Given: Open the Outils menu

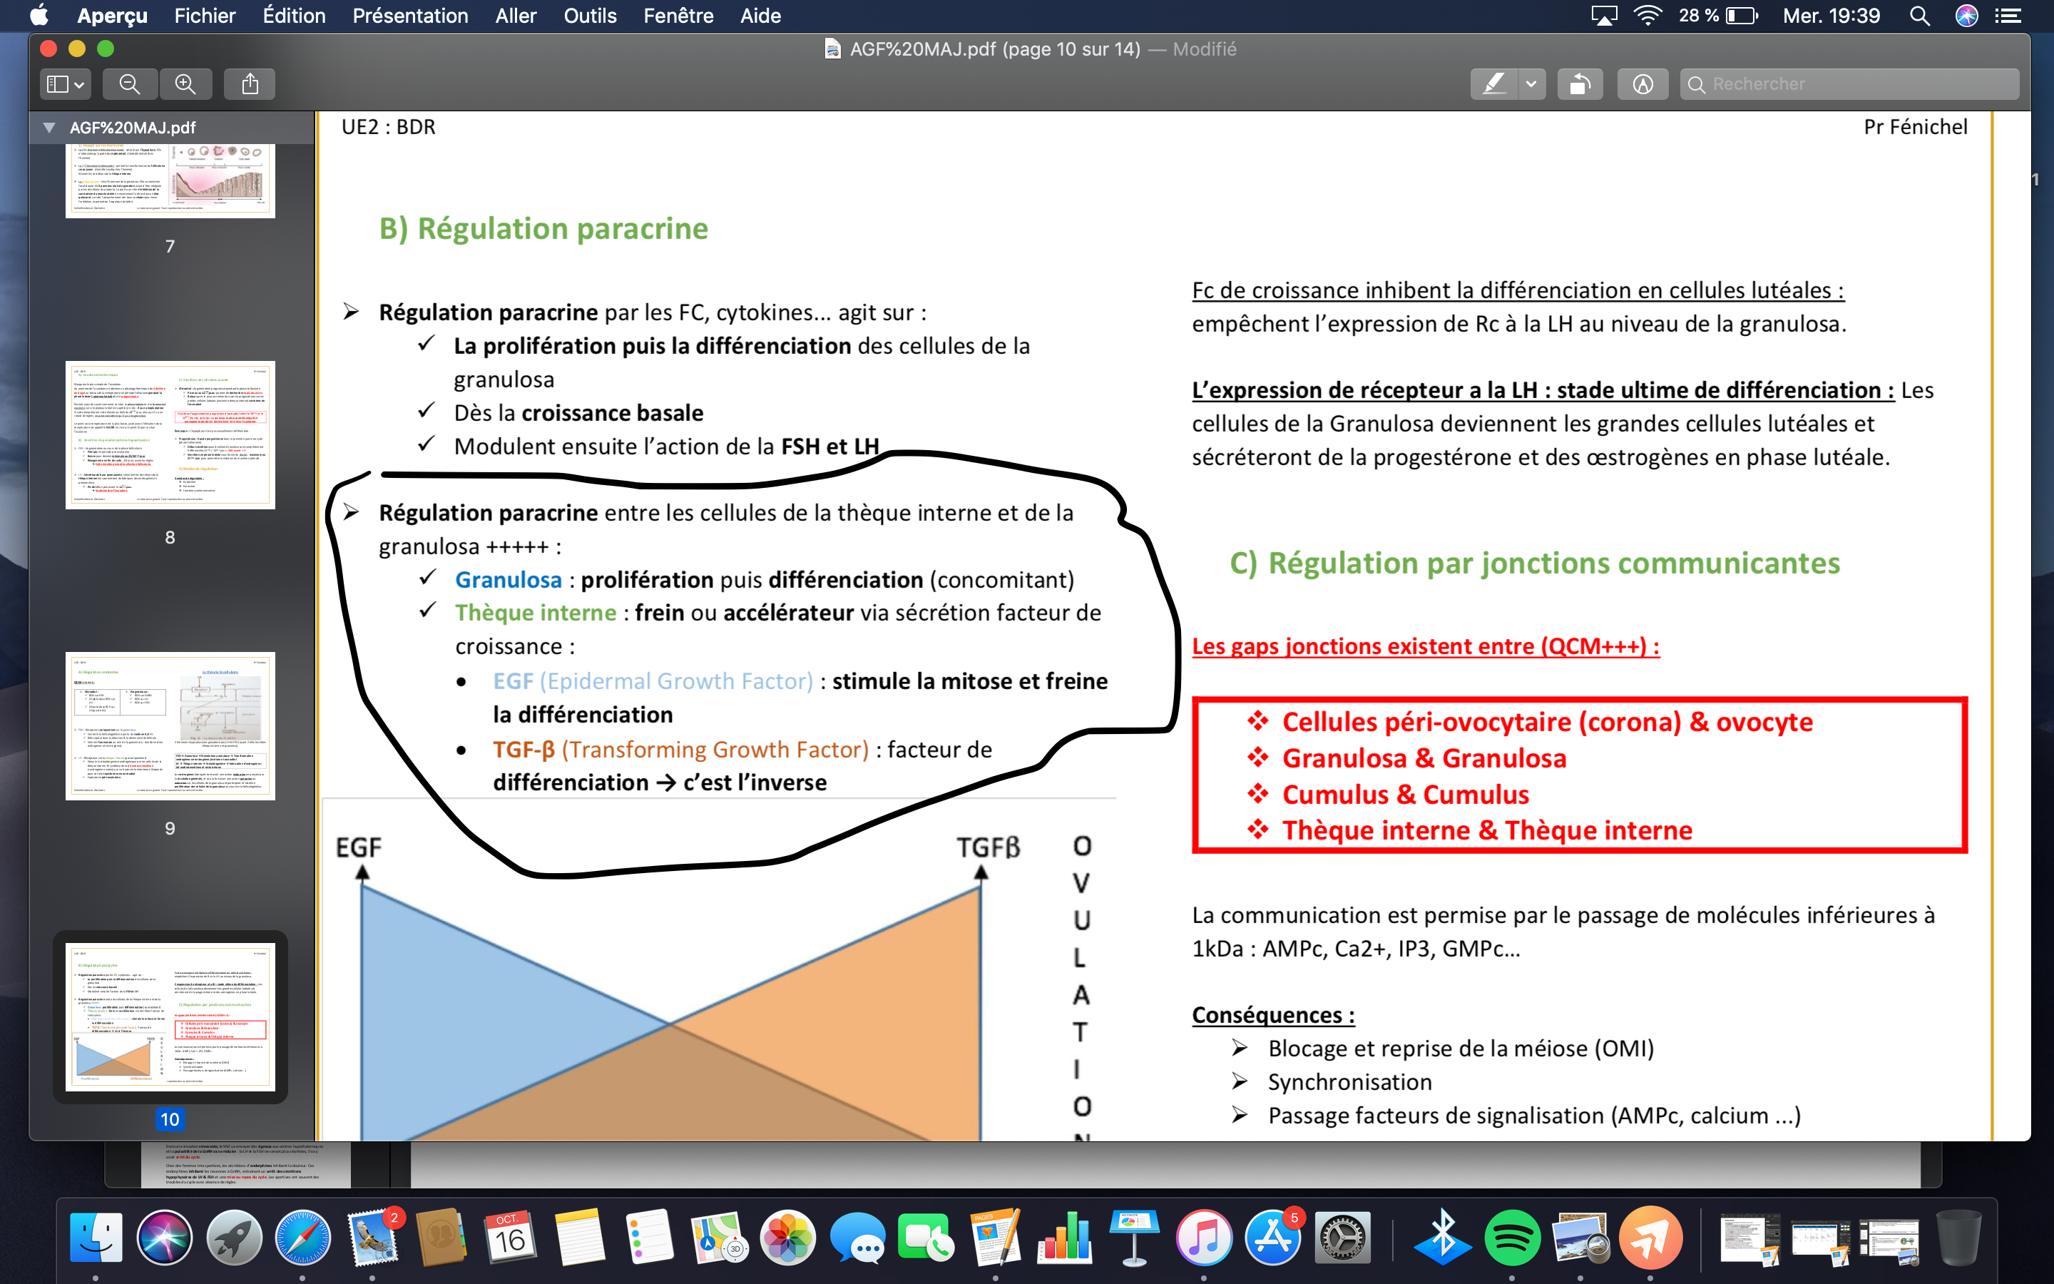Looking at the screenshot, I should coord(590,15).
